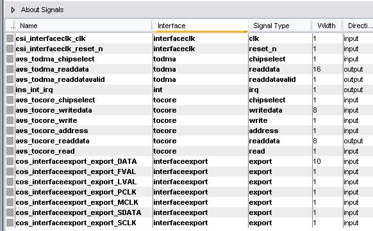Image resolution: width=373 pixels, height=231 pixels.
Task: Click the row icon beside csi_interfaceclk_clk
Action: point(10,38)
